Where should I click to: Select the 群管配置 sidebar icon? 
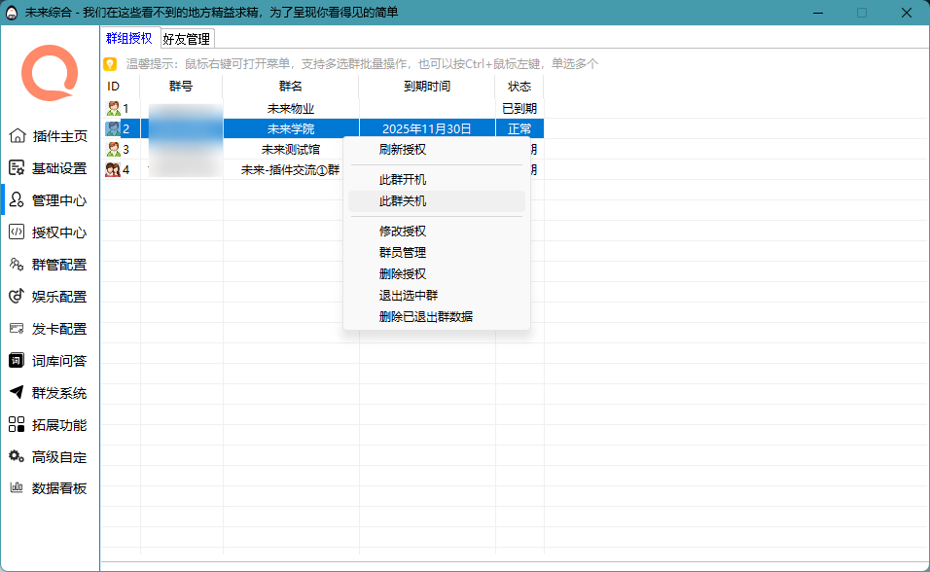coord(17,265)
